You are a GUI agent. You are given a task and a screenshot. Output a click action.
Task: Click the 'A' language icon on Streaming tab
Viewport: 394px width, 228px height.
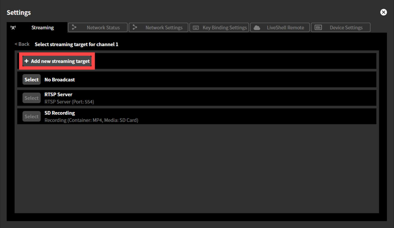(13, 27)
